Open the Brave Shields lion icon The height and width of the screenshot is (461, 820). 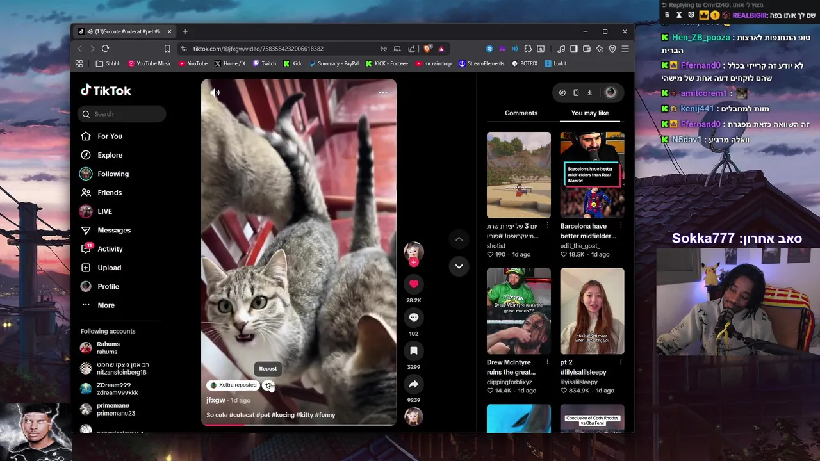[428, 49]
